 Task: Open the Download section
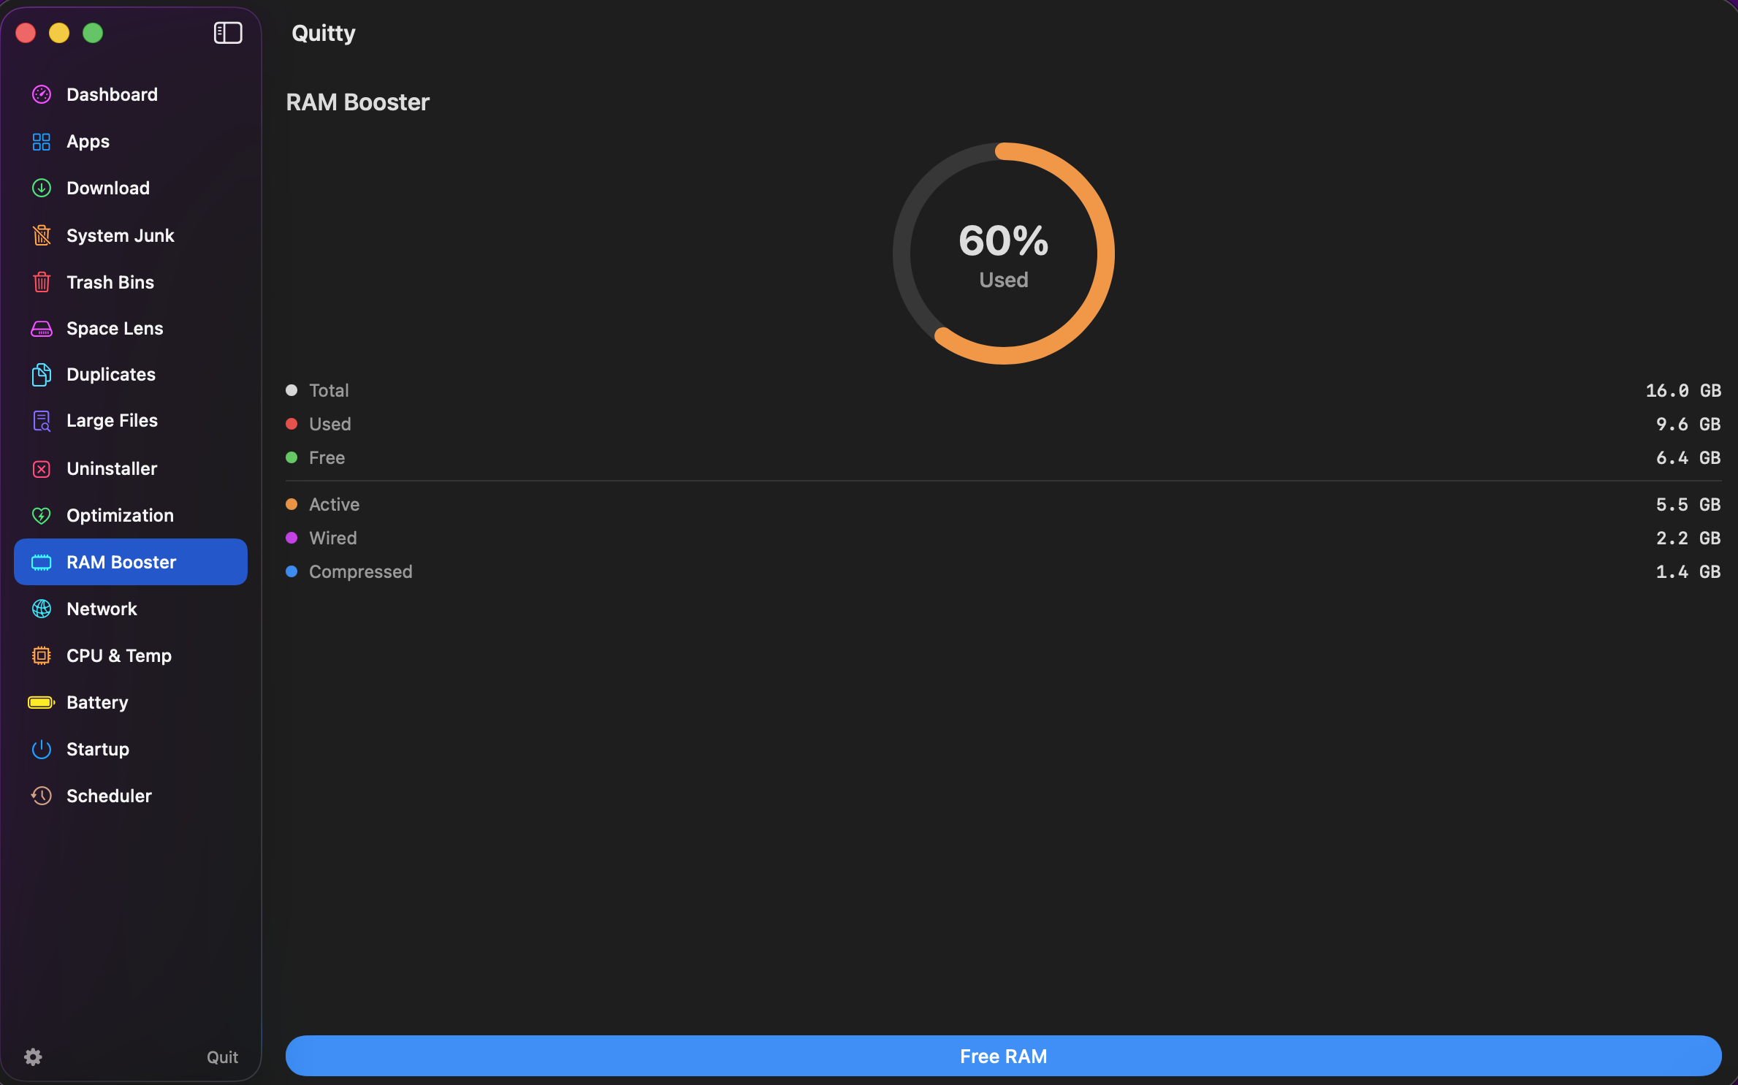tap(108, 188)
